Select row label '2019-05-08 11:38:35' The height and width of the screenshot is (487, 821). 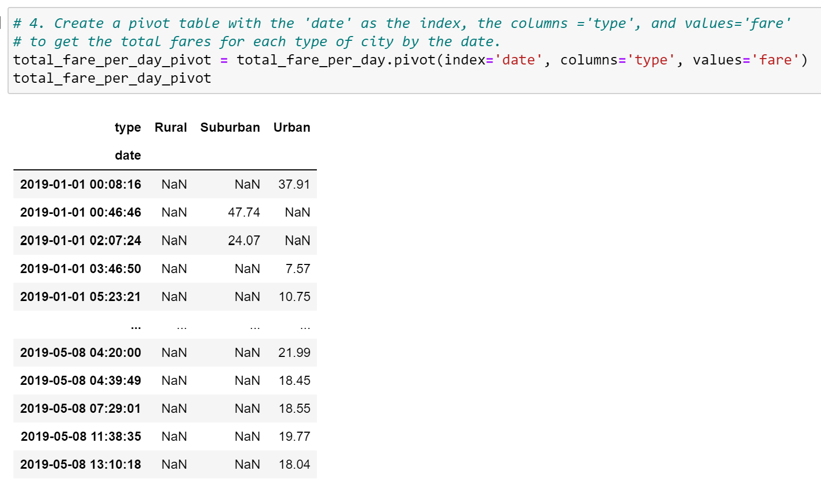pyautogui.click(x=81, y=436)
